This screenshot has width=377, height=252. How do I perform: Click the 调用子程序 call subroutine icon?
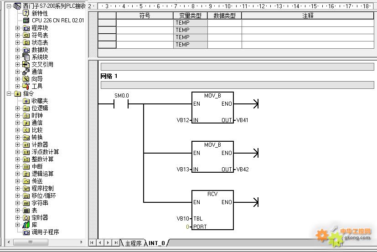click(26, 232)
